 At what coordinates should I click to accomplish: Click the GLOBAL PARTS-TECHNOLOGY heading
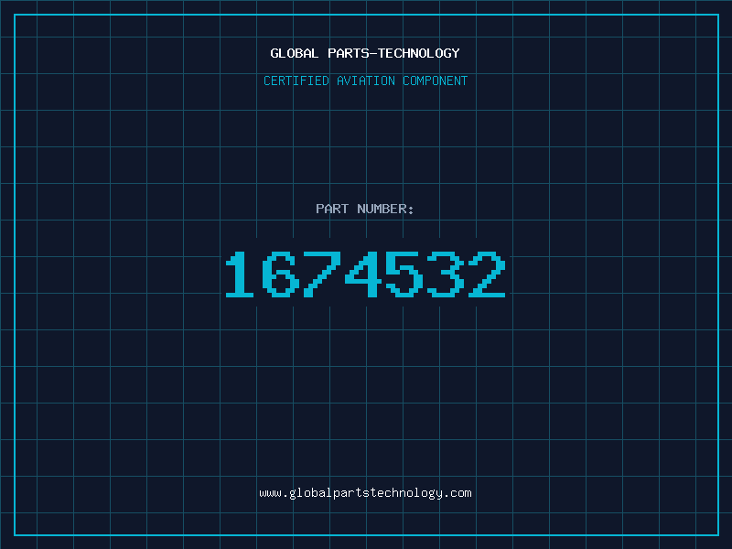(365, 53)
